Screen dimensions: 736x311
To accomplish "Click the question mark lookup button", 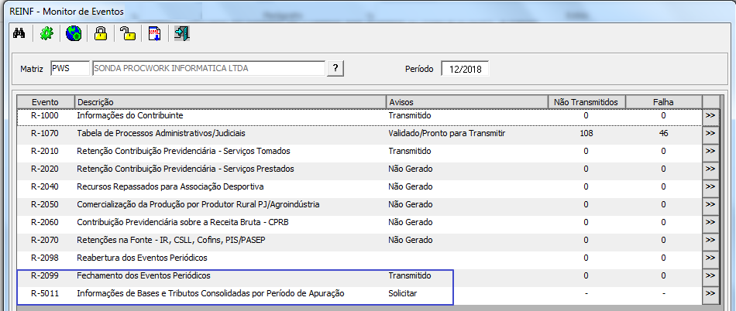I will (x=335, y=68).
